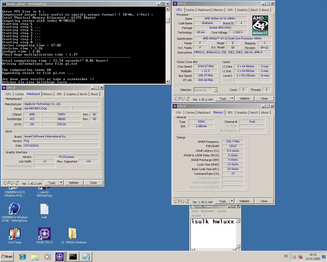
Task: Click the isulk Editor window title icon
Action: tap(193, 206)
